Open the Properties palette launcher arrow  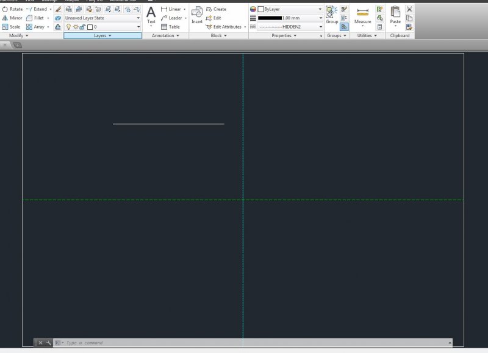pyautogui.click(x=321, y=36)
